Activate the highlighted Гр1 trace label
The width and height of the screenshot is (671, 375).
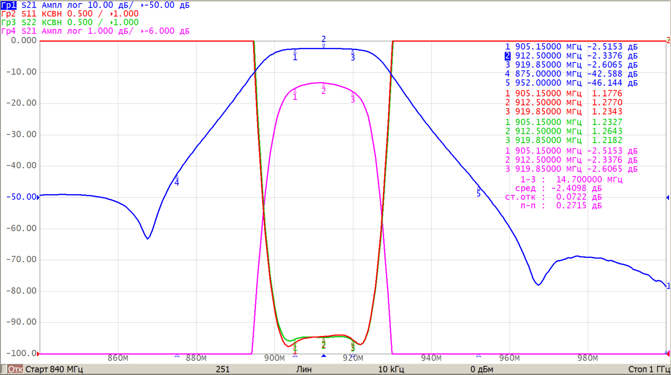pos(8,5)
